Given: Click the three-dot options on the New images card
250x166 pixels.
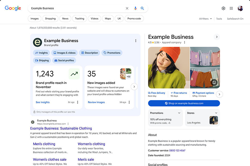Looking at the screenshot, I should (x=129, y=102).
